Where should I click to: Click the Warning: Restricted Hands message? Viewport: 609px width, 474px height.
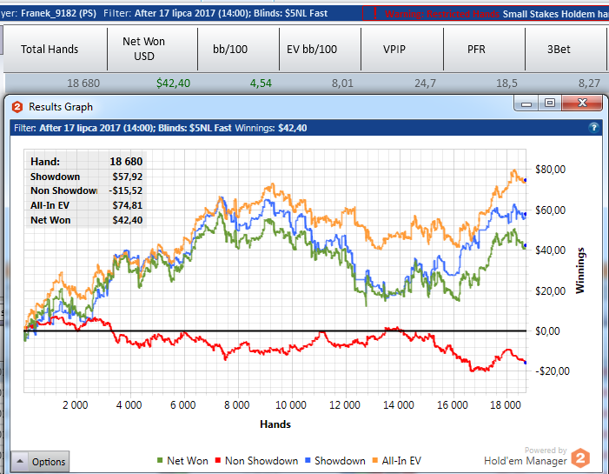click(x=442, y=15)
